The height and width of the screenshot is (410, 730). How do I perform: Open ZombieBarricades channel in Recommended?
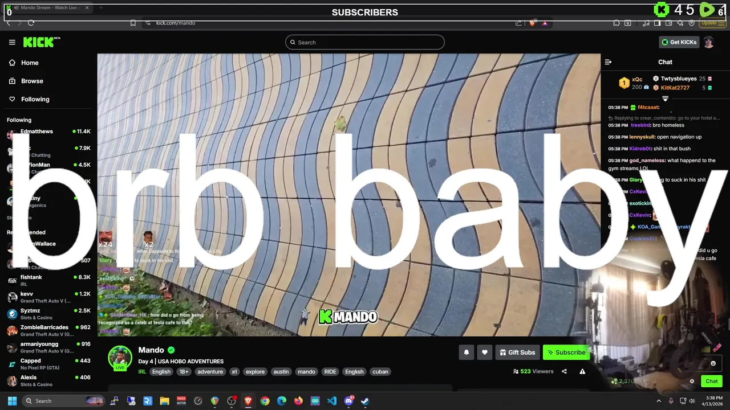[48, 330]
